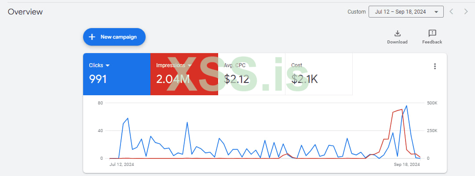This screenshot has height=176, width=475.
Task: Click the plus icon in New campaign
Action: point(92,37)
